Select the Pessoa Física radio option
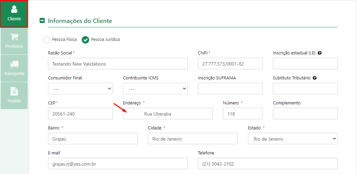 (47, 40)
